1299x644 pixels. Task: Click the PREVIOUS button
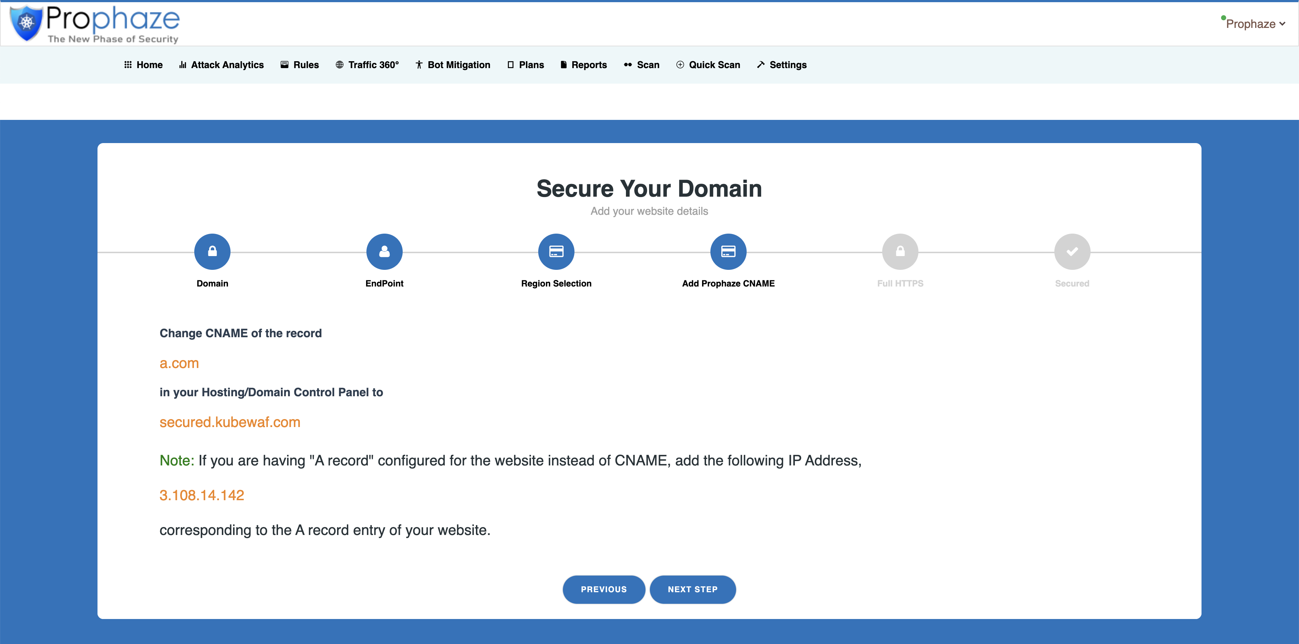click(603, 589)
